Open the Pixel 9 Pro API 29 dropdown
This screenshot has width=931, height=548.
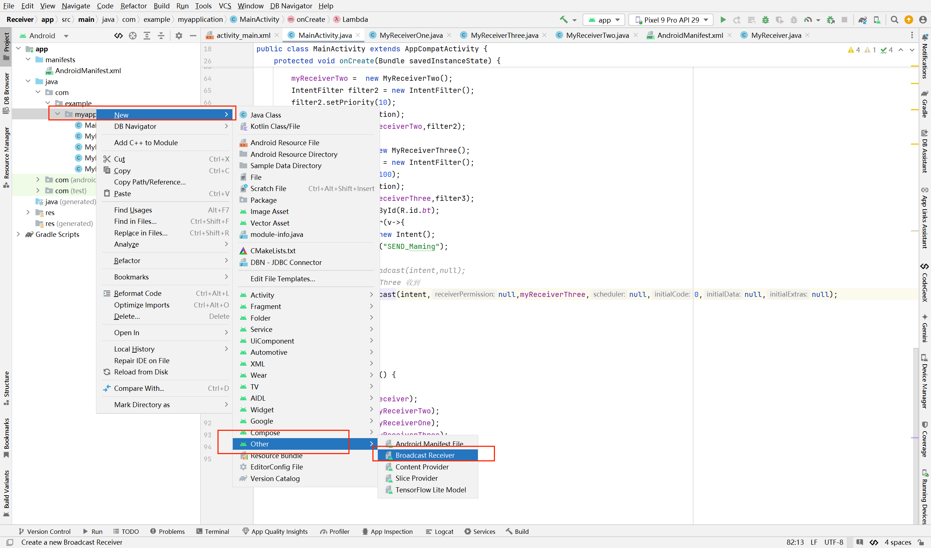672,20
